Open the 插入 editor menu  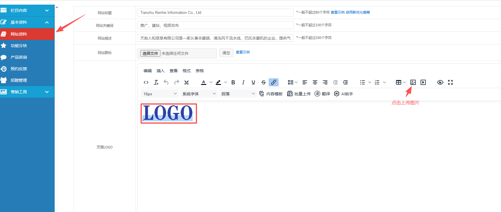(x=160, y=71)
